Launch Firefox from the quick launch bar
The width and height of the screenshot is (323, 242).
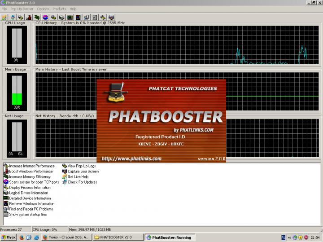(22, 238)
